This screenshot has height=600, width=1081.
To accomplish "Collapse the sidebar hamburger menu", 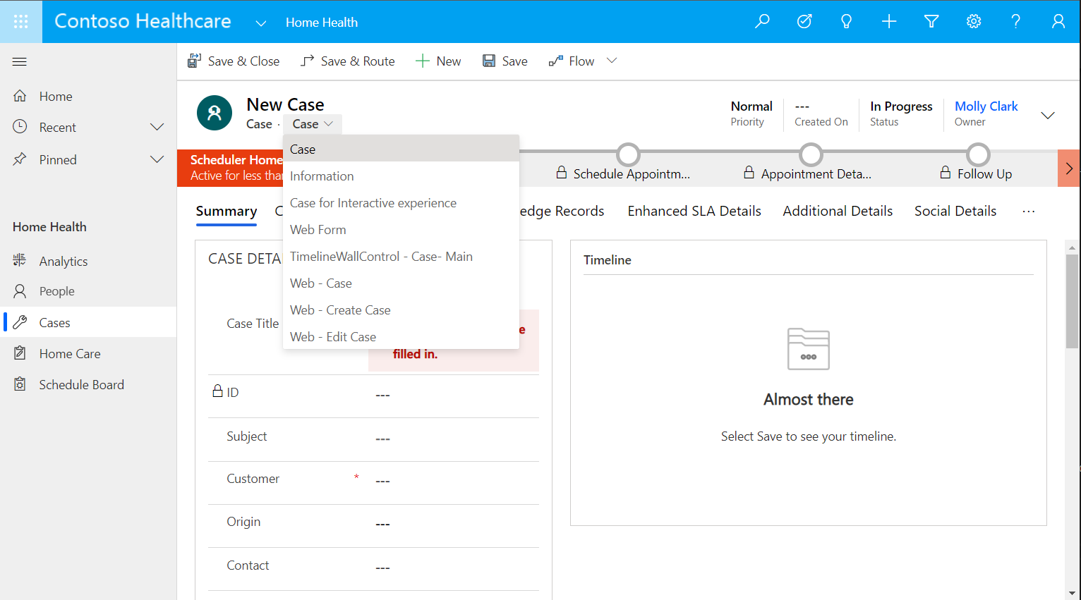I will click(x=20, y=61).
